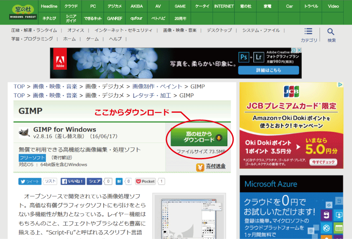
Task: Open the 寄付送金 link
Action: click(x=216, y=166)
